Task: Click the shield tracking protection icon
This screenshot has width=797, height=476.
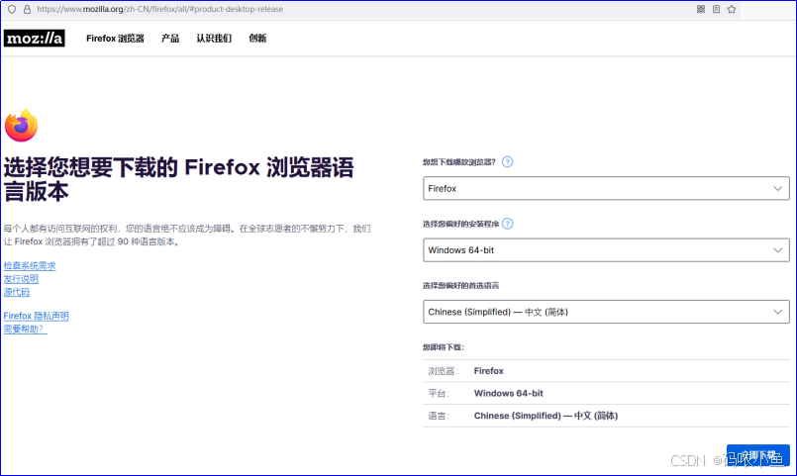Action: (12, 9)
